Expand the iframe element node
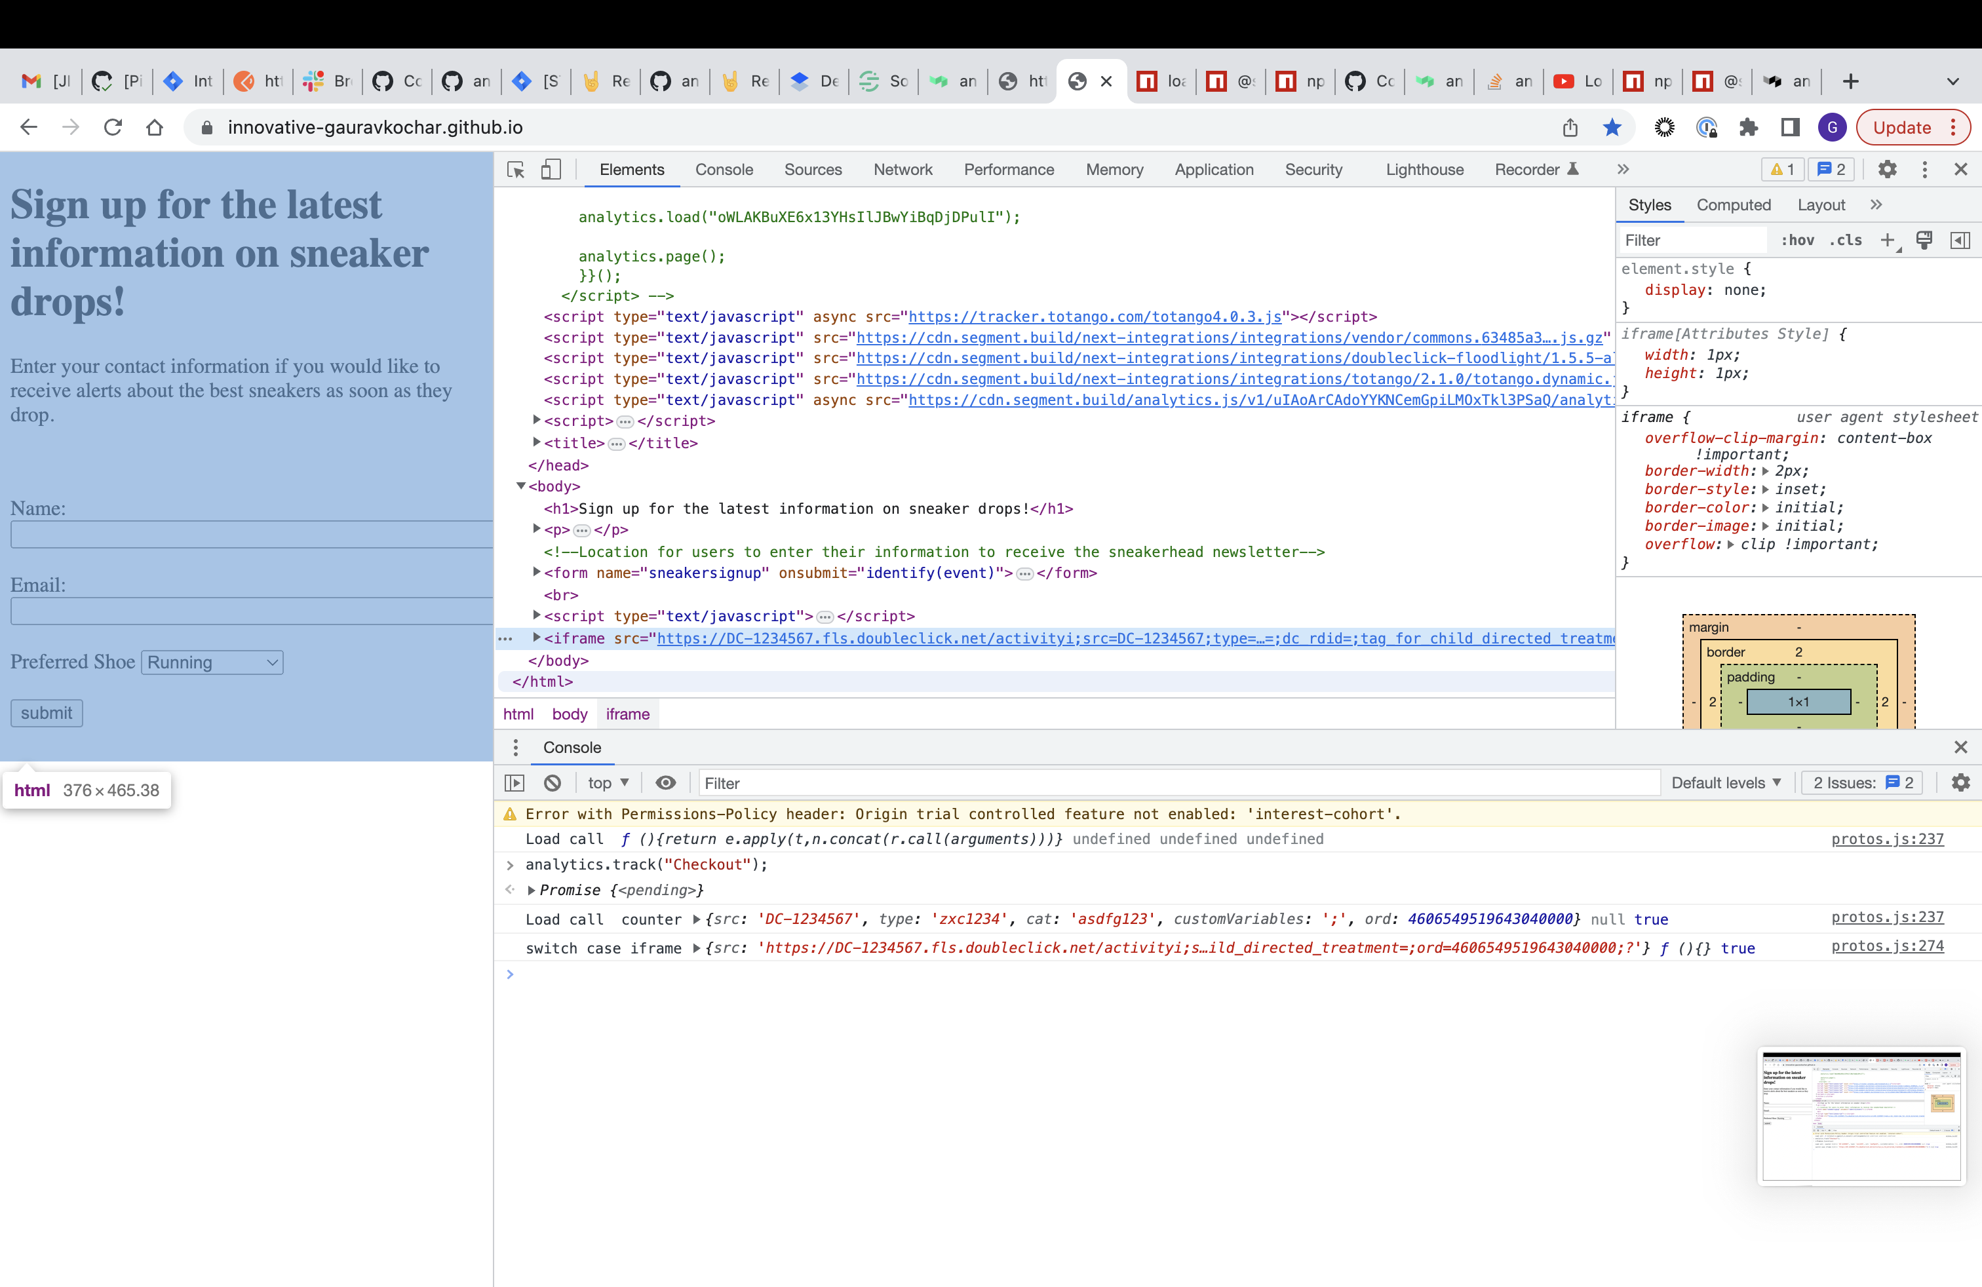 537,638
